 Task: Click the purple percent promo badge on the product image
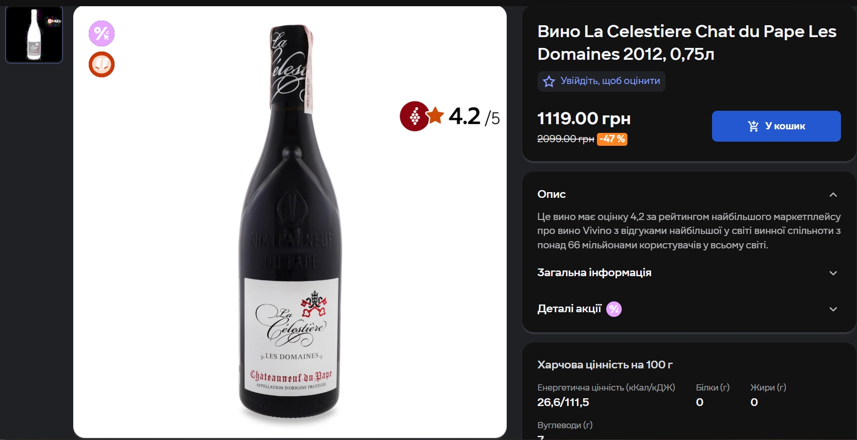pyautogui.click(x=102, y=33)
